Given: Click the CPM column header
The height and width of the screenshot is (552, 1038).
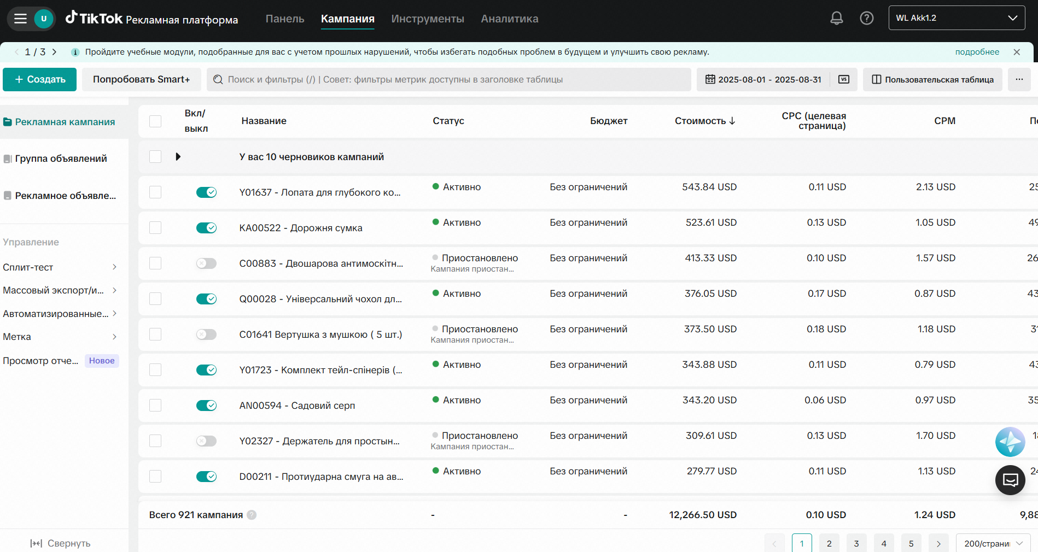Looking at the screenshot, I should (944, 121).
